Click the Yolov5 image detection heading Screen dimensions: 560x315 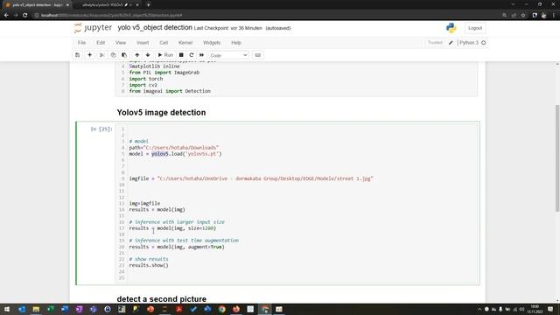point(161,113)
